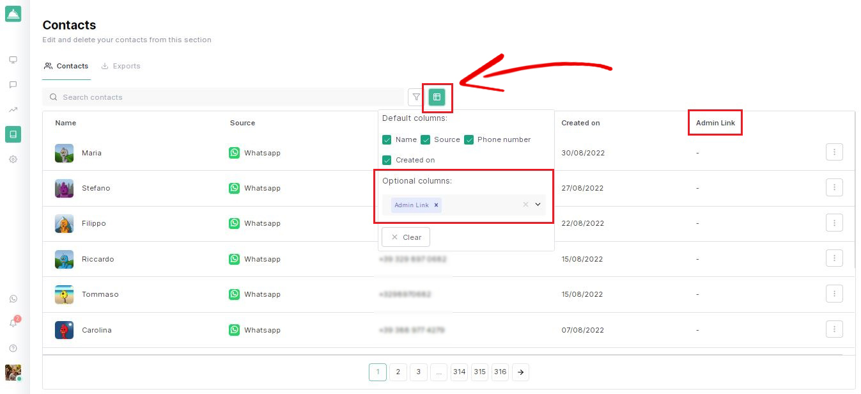The height and width of the screenshot is (394, 861).
Task: Click the WhatsApp icon in sidebar
Action: click(13, 299)
